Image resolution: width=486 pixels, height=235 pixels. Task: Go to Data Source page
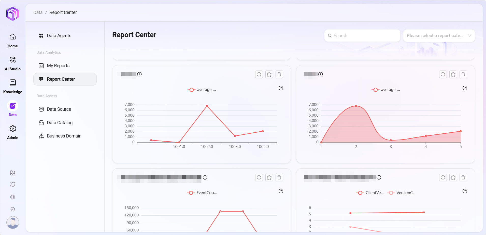[59, 109]
